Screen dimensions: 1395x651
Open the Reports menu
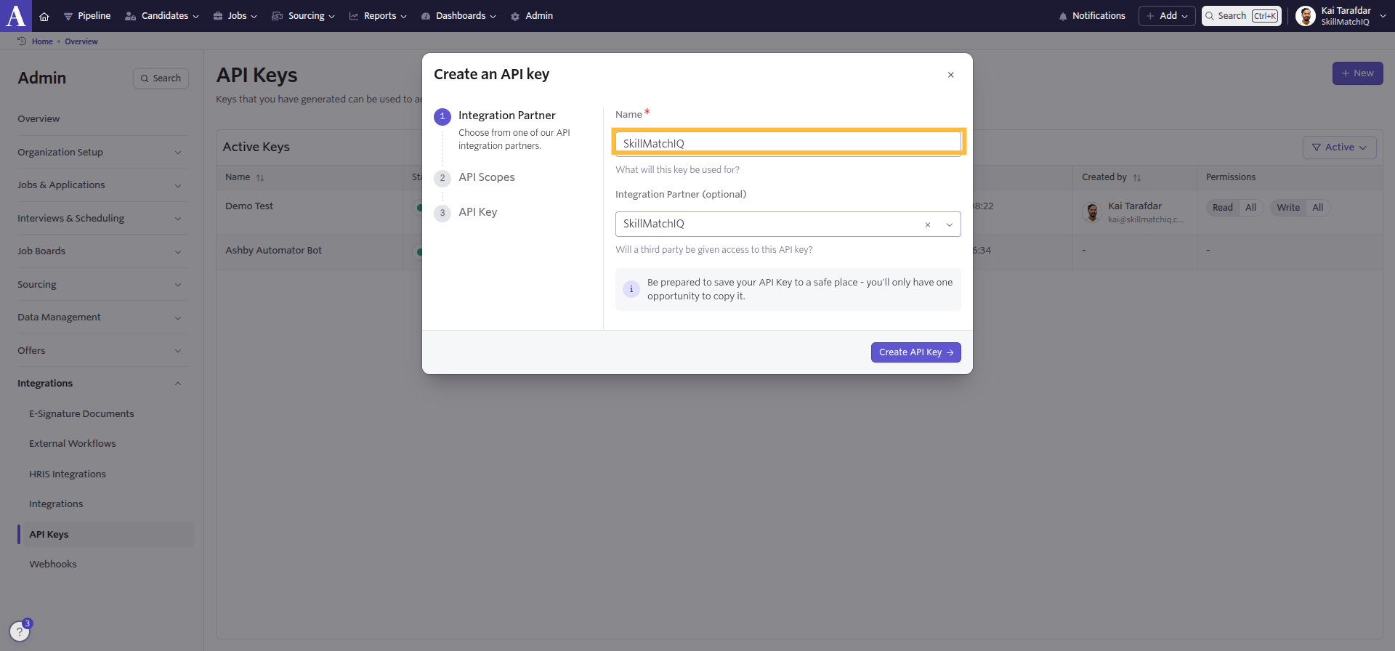pos(378,16)
